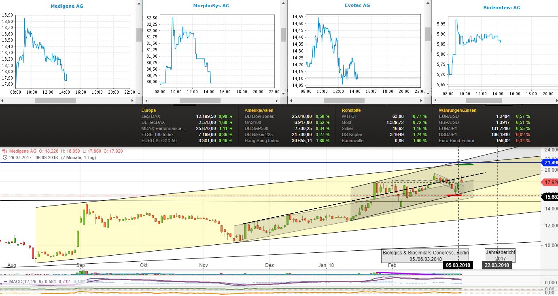The height and width of the screenshot is (296, 558).
Task: Click the 05.03.2018 marker on the timeline
Action: 458,265
